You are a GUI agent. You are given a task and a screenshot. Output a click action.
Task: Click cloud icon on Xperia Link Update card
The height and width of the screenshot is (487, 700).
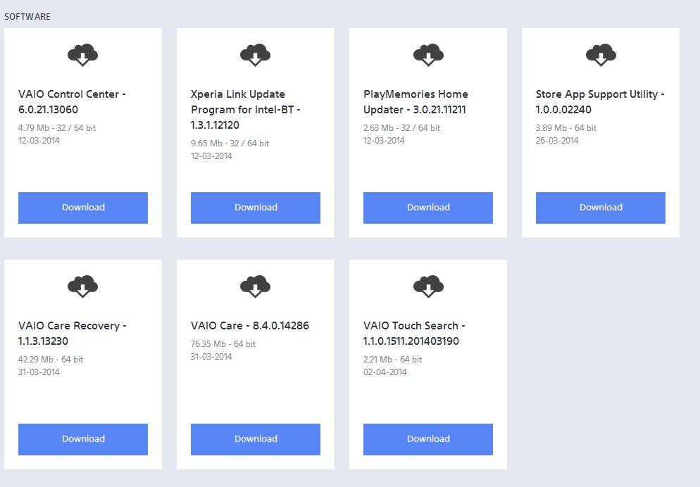click(255, 54)
